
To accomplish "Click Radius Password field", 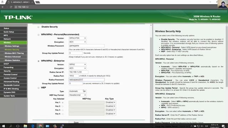I will (87, 80).
